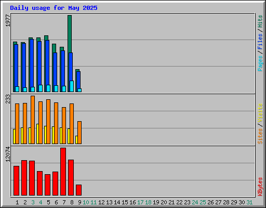The image size is (266, 208).
Task: Click the x-axis day label 3
Action: [x=33, y=202]
